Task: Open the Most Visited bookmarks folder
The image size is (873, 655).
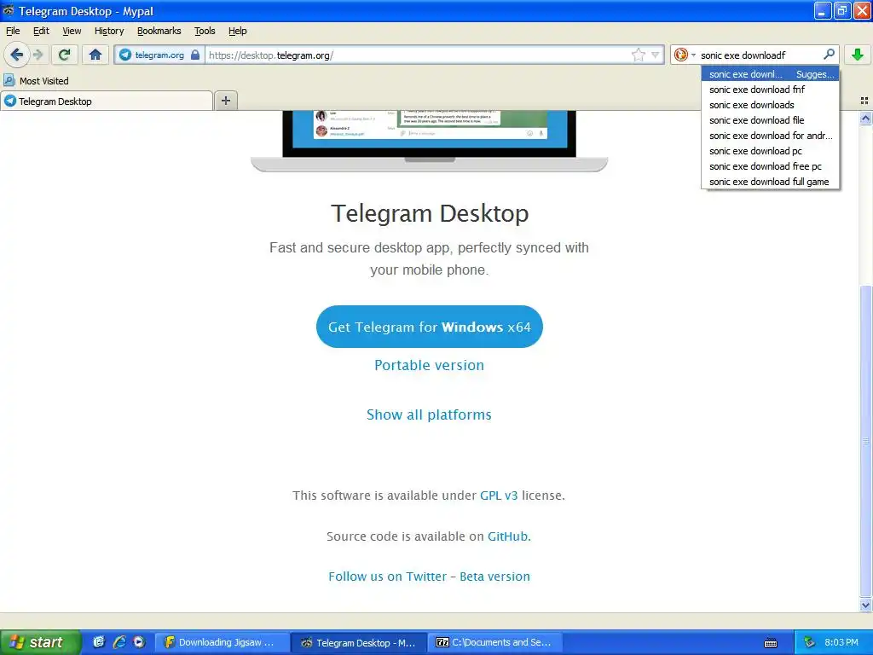Action: [36, 81]
